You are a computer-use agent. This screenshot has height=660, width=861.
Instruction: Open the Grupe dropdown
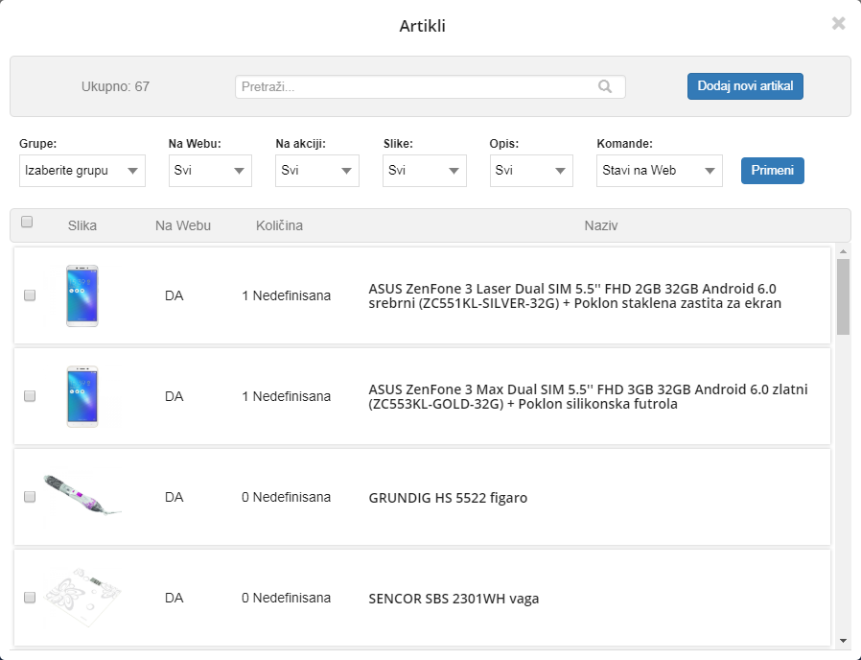click(82, 171)
